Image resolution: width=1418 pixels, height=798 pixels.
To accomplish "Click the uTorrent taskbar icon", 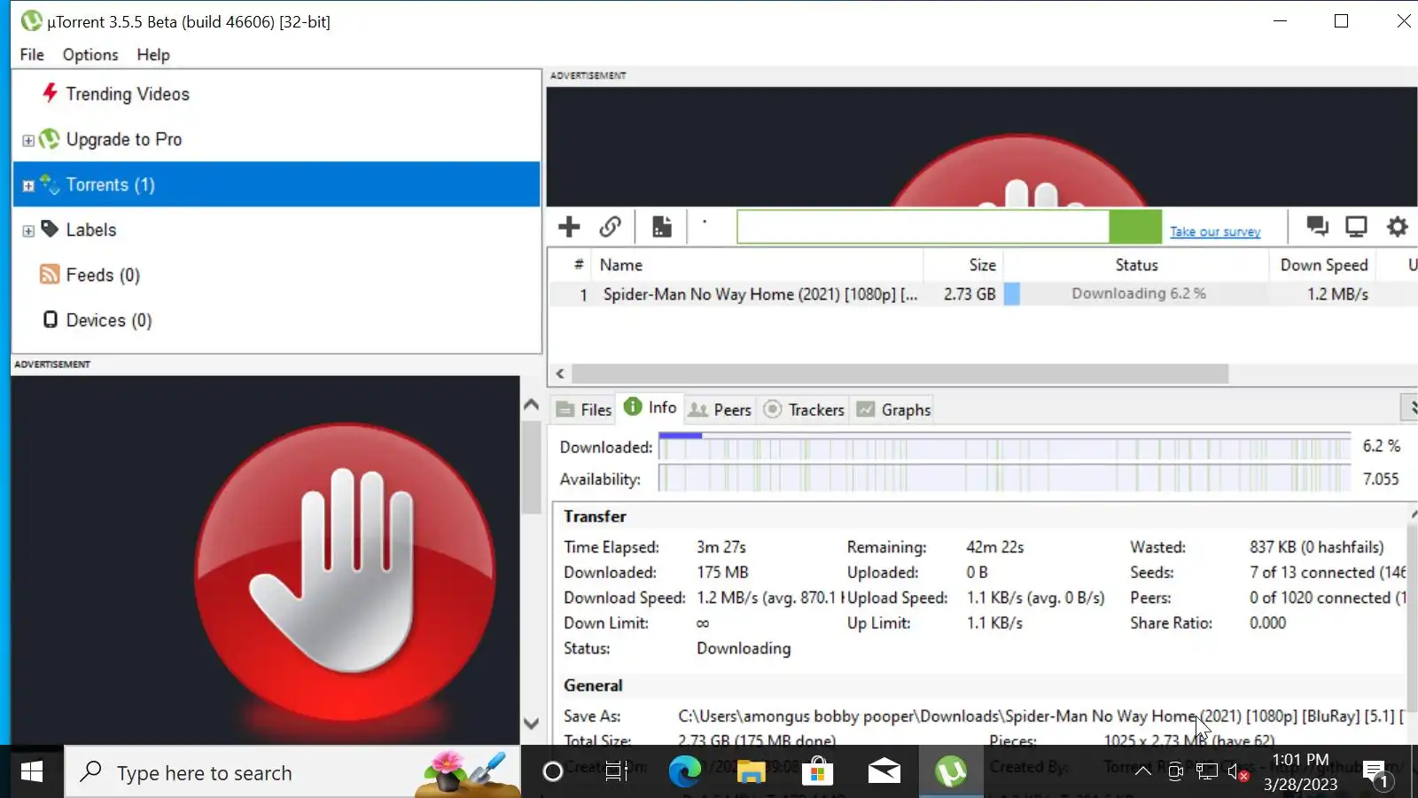I will pyautogui.click(x=951, y=772).
